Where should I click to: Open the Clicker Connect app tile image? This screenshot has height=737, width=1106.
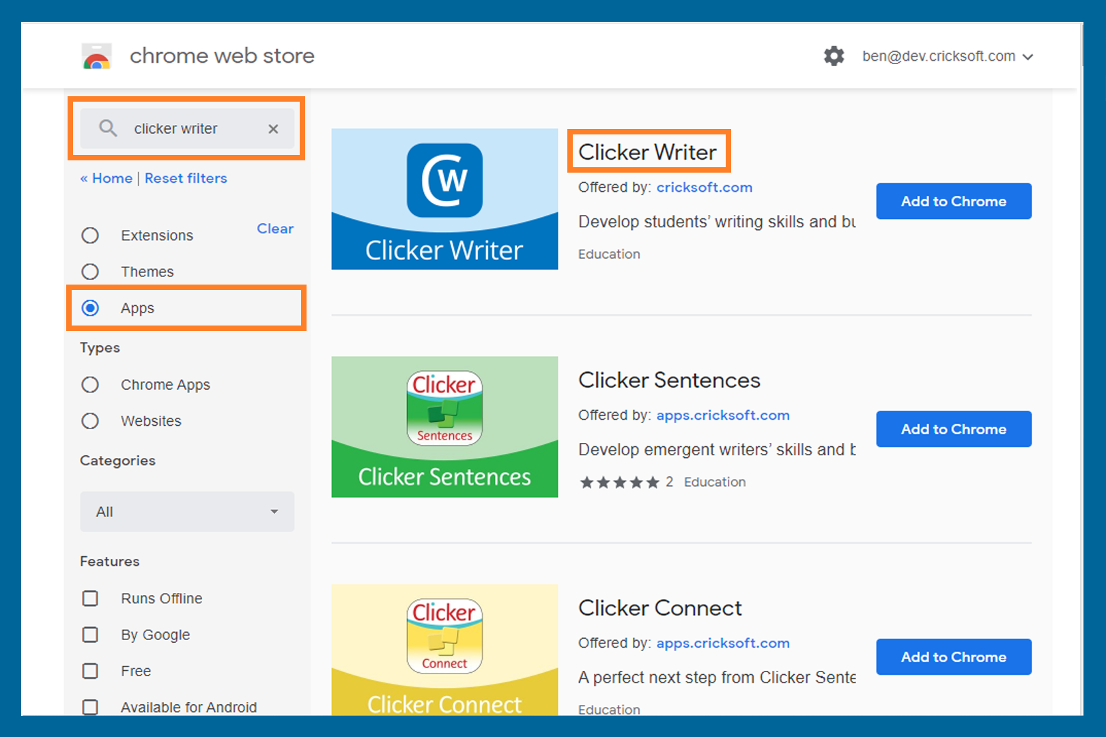click(444, 648)
